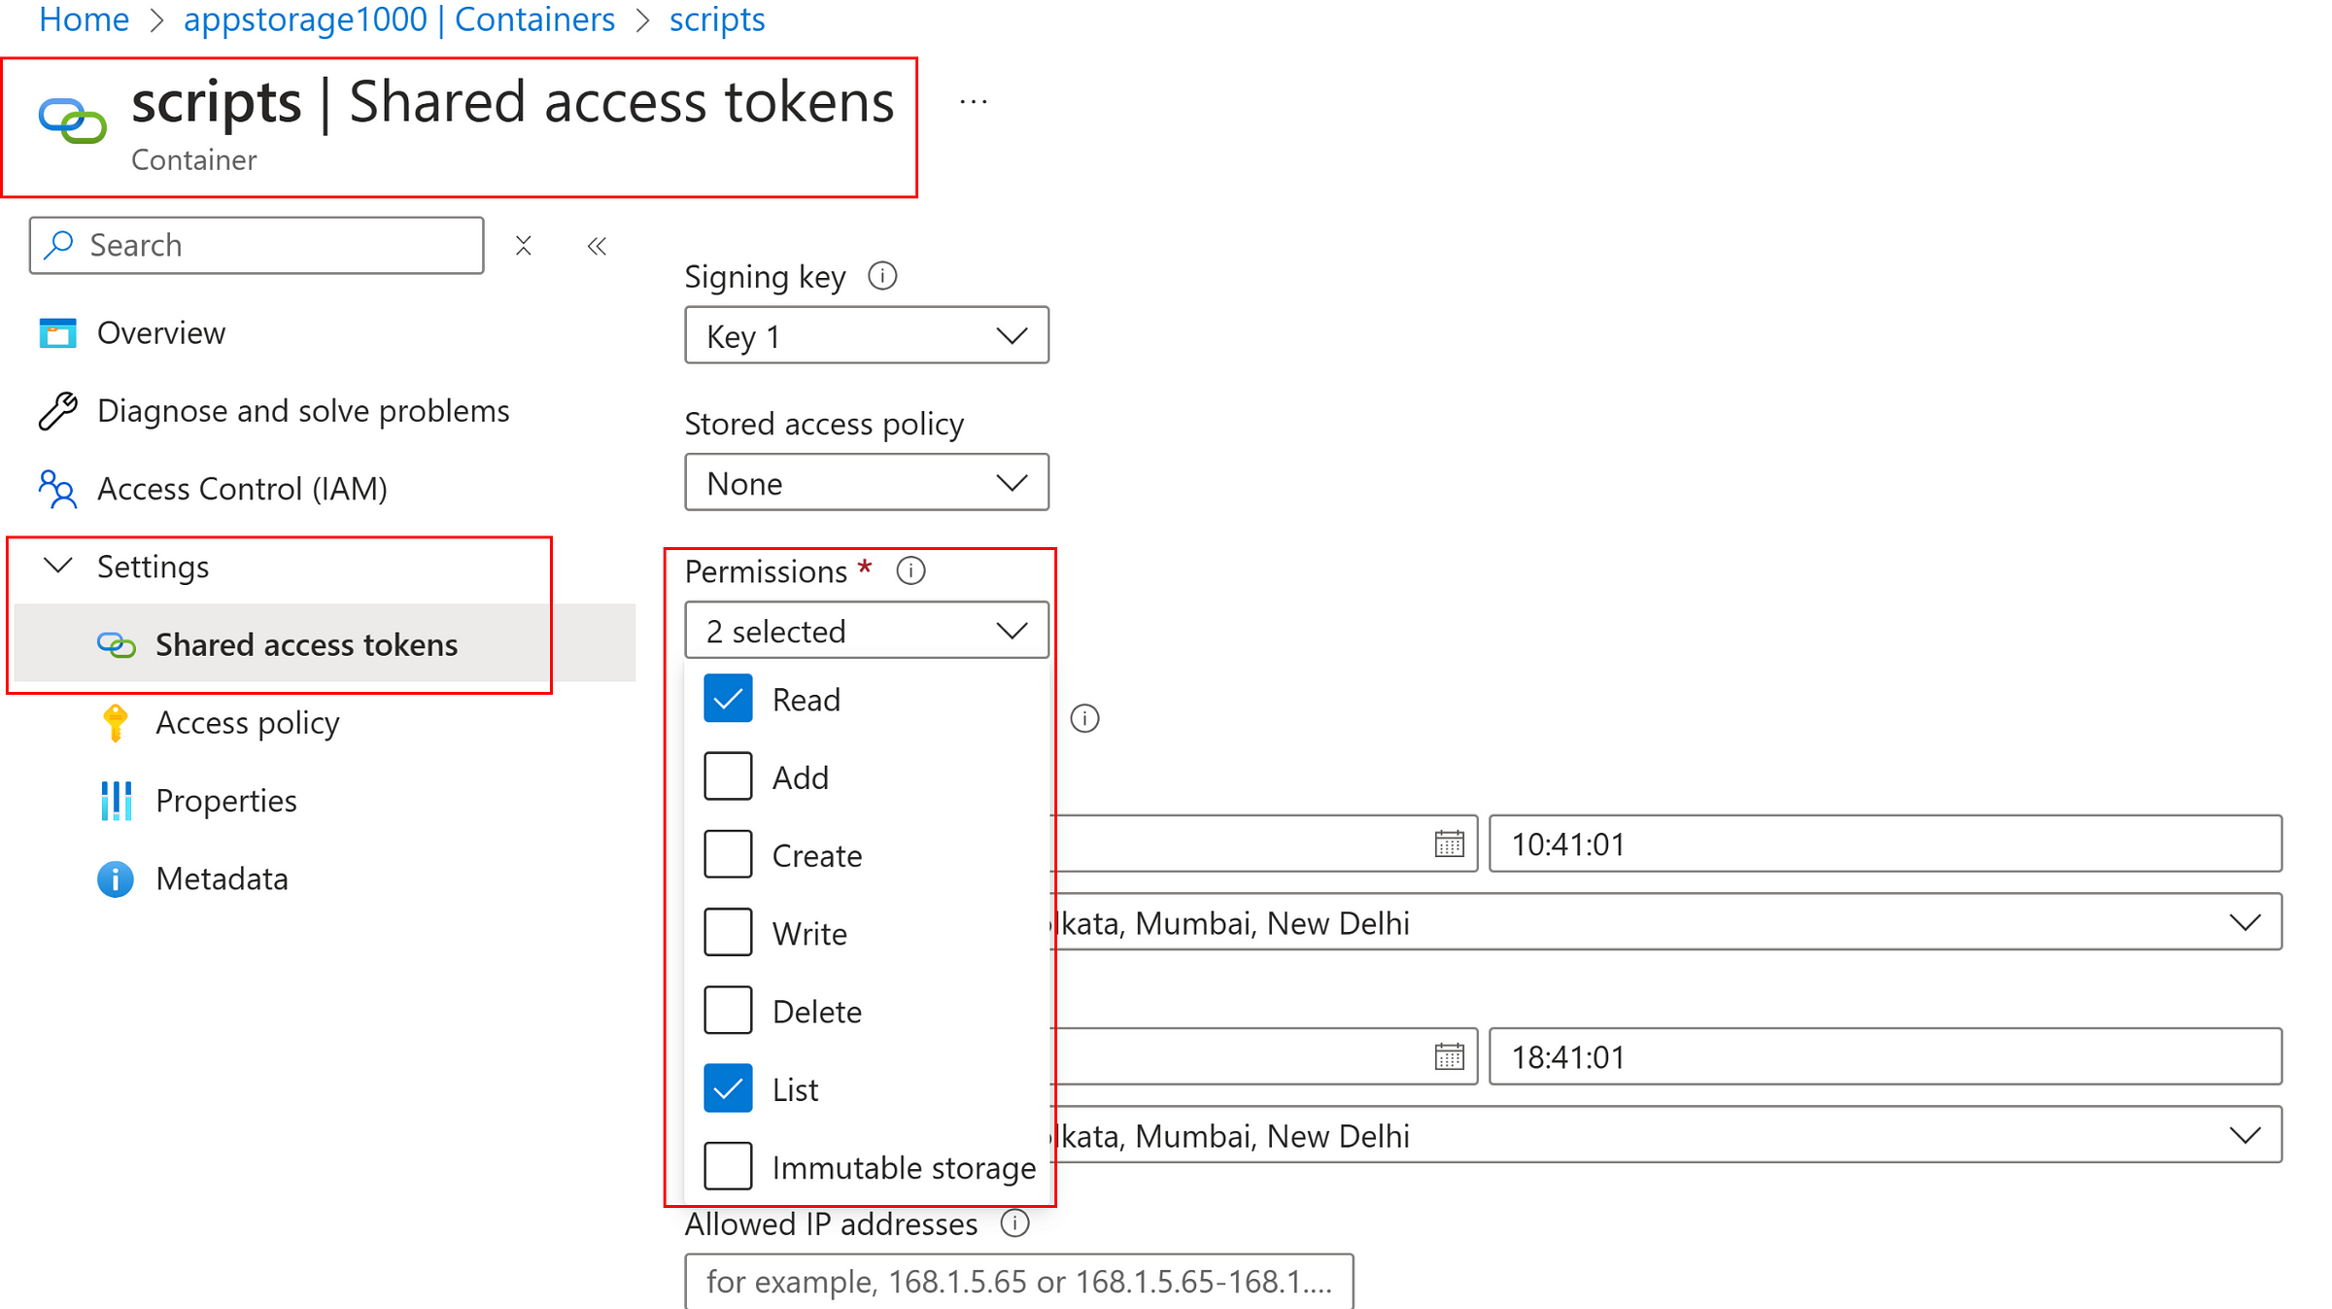The height and width of the screenshot is (1309, 2332).
Task: Collapse the Permissions dropdown
Action: pos(867,630)
